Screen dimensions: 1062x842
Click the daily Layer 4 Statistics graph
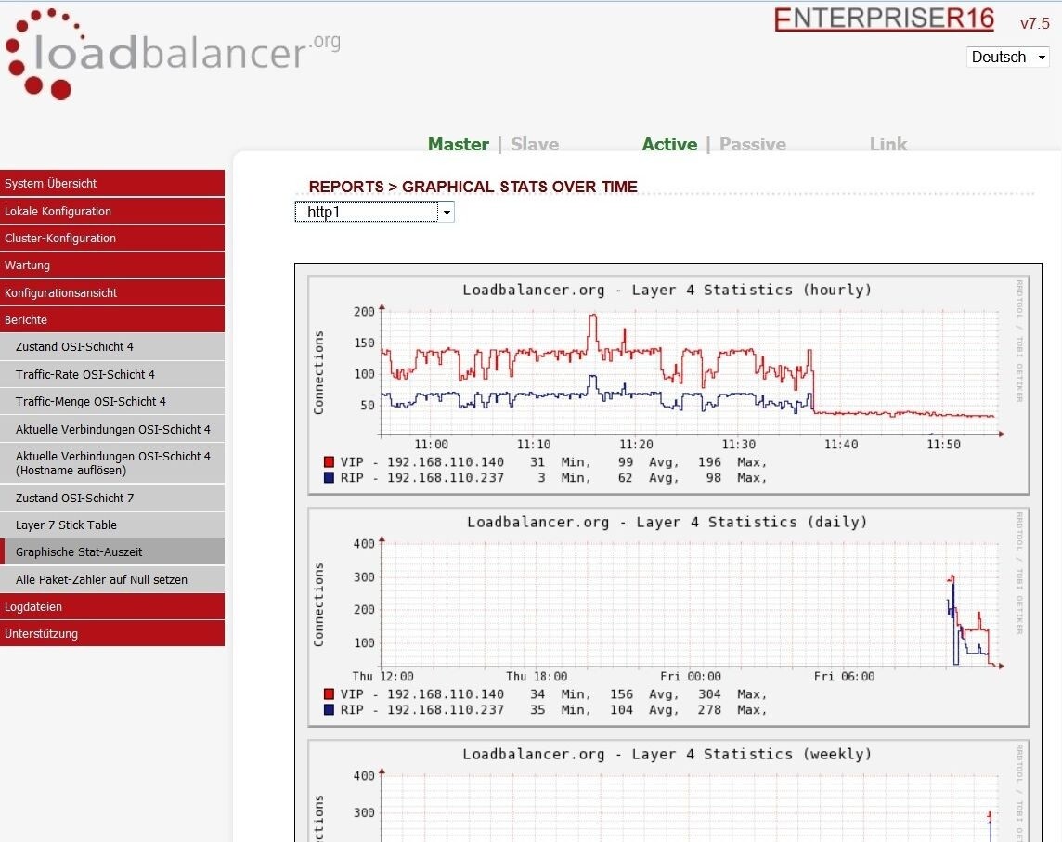pyautogui.click(x=668, y=617)
